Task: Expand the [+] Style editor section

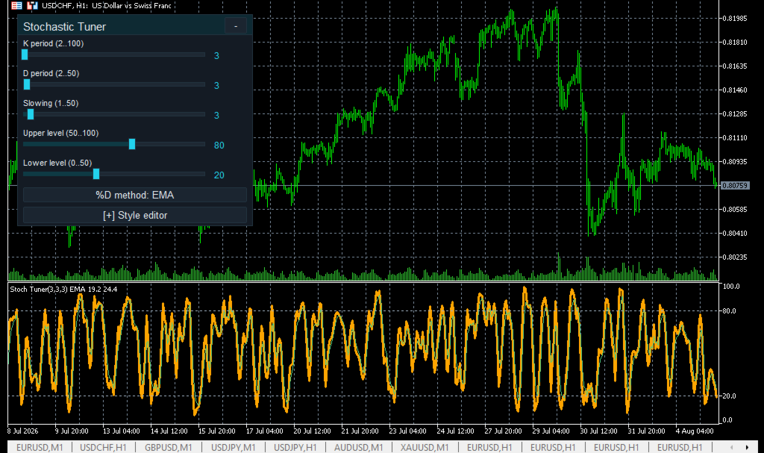Action: (135, 215)
